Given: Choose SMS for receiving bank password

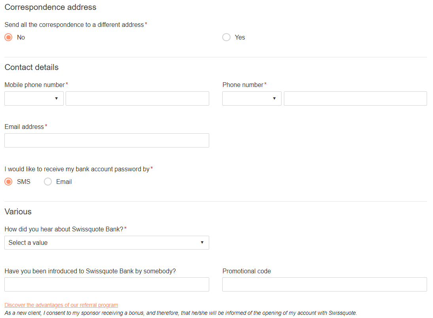Looking at the screenshot, I should (9, 182).
